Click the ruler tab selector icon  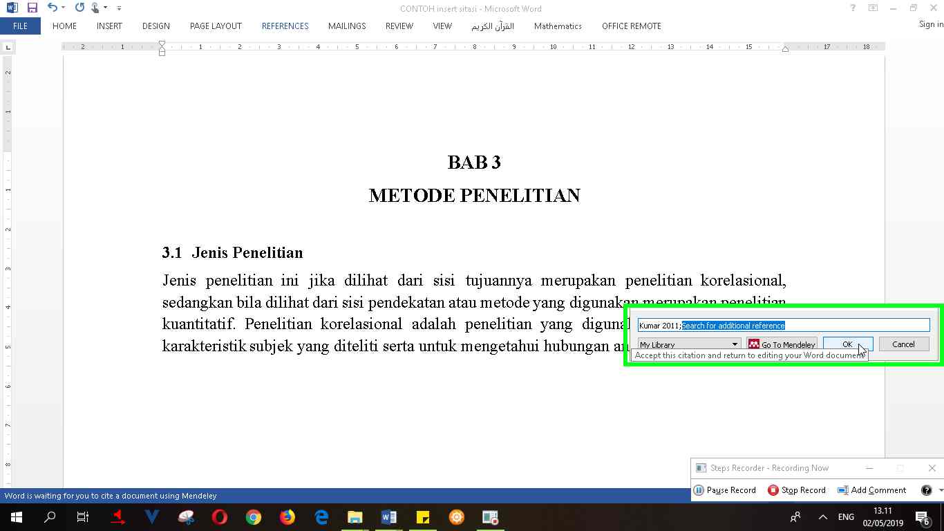tap(8, 48)
